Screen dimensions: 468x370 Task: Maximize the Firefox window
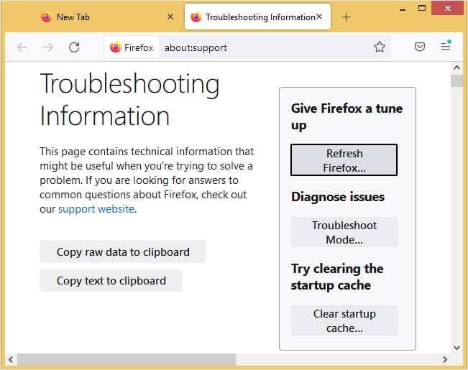tap(422, 8)
